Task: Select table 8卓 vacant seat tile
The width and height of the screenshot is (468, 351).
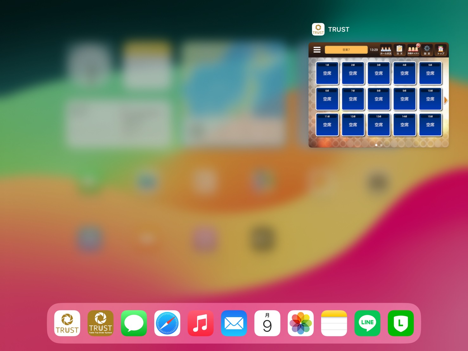Action: pos(379,99)
